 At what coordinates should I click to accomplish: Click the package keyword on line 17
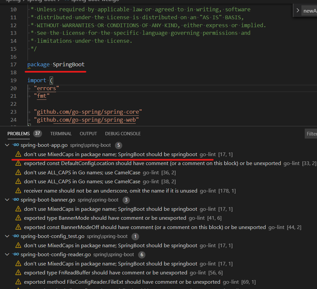(x=38, y=65)
